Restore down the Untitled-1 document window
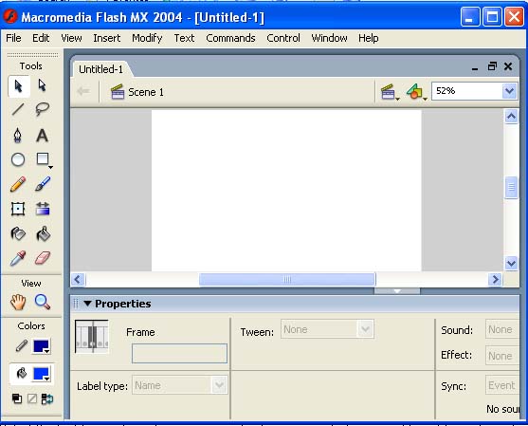 coord(492,66)
